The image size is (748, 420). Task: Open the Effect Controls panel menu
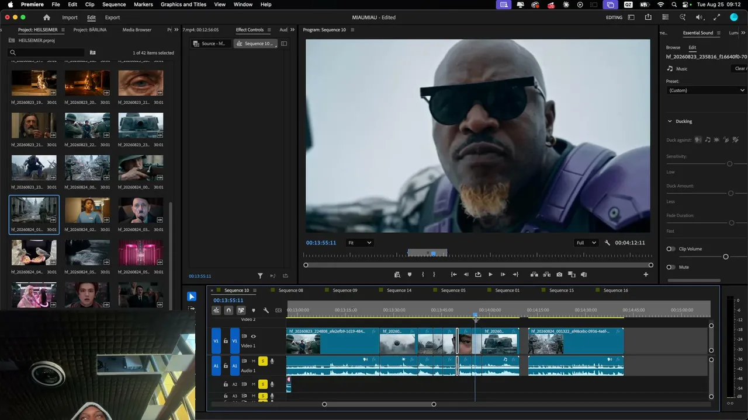pos(269,30)
